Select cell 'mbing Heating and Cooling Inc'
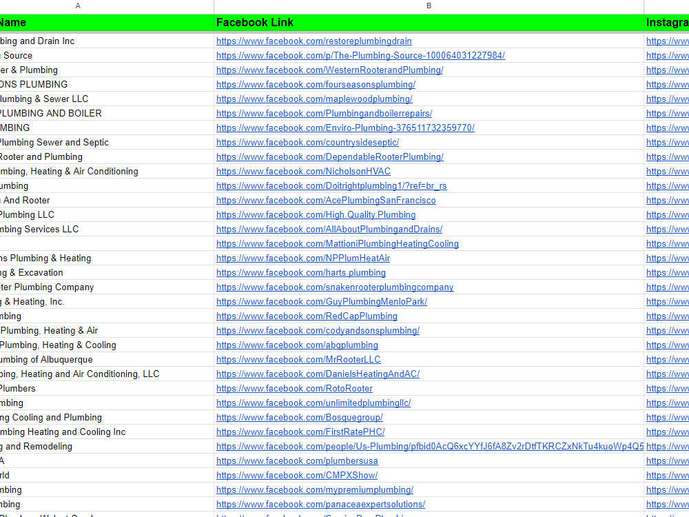689x517 pixels. click(x=107, y=433)
